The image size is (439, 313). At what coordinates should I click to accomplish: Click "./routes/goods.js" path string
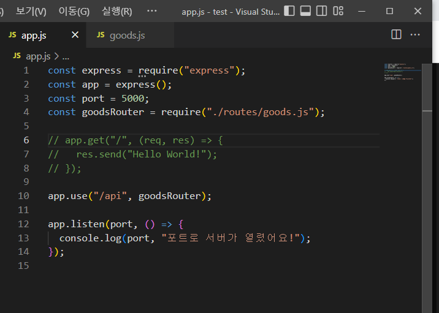pyautogui.click(x=261, y=113)
